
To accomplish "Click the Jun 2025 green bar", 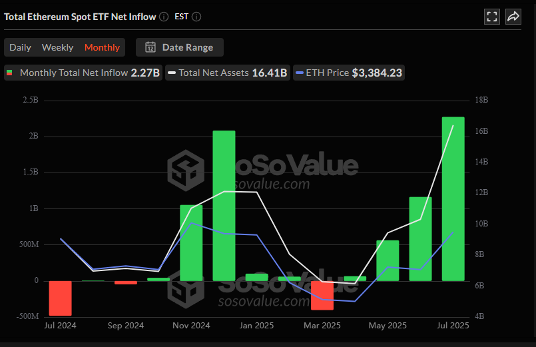I will [x=420, y=239].
